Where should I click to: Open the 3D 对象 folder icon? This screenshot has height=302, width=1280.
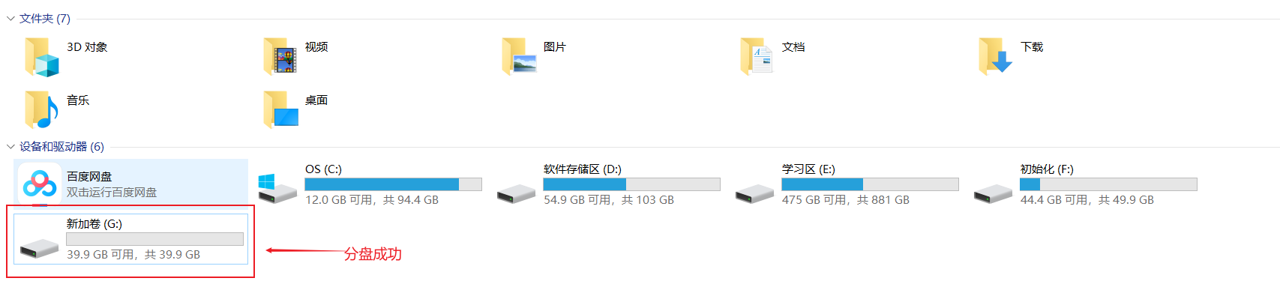click(x=41, y=57)
